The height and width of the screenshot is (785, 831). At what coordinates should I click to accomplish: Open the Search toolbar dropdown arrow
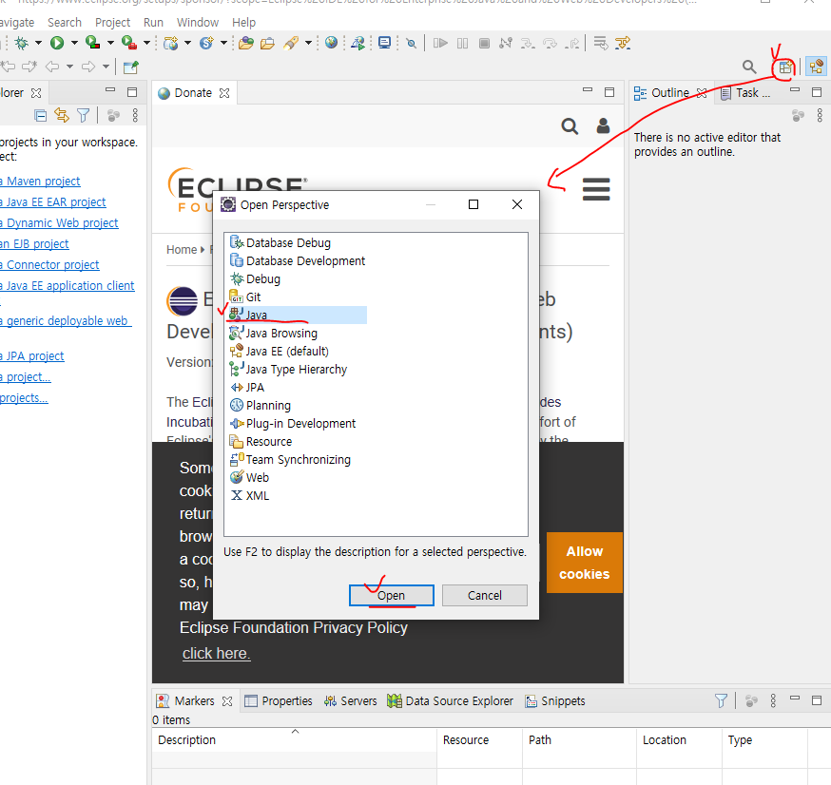coord(308,43)
